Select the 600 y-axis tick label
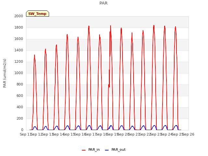The image size is (208, 156). [20, 96]
